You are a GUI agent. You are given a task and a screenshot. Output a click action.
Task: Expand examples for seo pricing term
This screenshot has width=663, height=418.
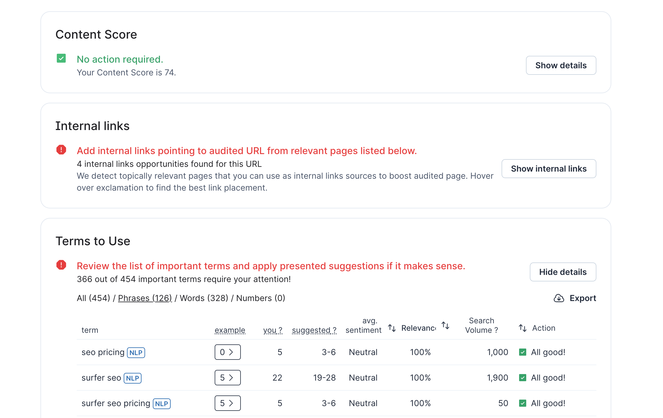228,352
